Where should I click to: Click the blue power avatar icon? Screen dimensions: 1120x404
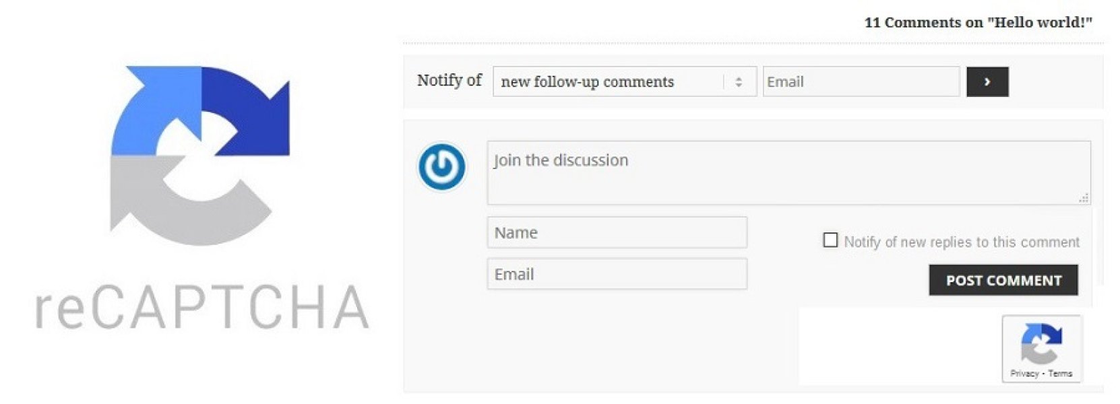(442, 166)
